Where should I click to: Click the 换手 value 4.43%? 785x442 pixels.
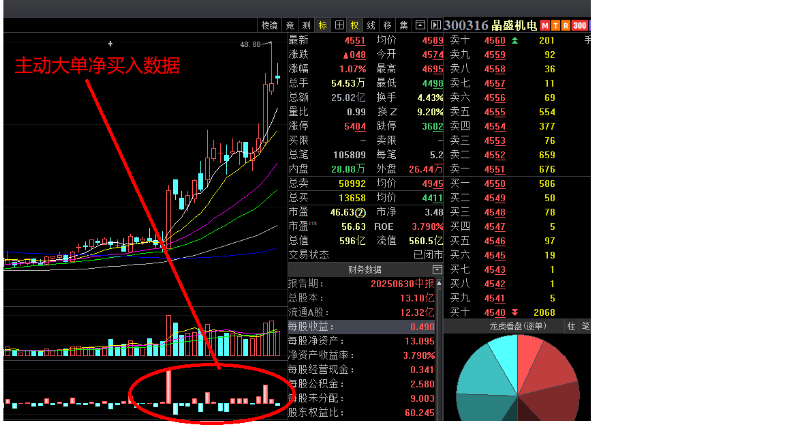[x=430, y=98]
